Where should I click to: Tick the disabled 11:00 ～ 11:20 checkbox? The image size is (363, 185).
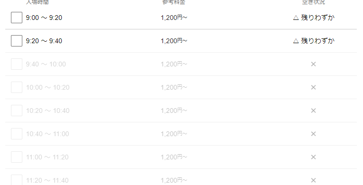pos(17,157)
